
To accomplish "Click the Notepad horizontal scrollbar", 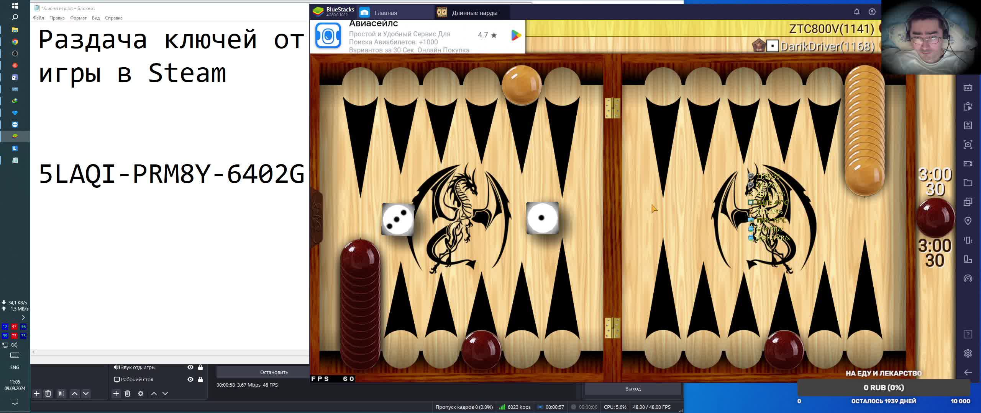I will 169,352.
